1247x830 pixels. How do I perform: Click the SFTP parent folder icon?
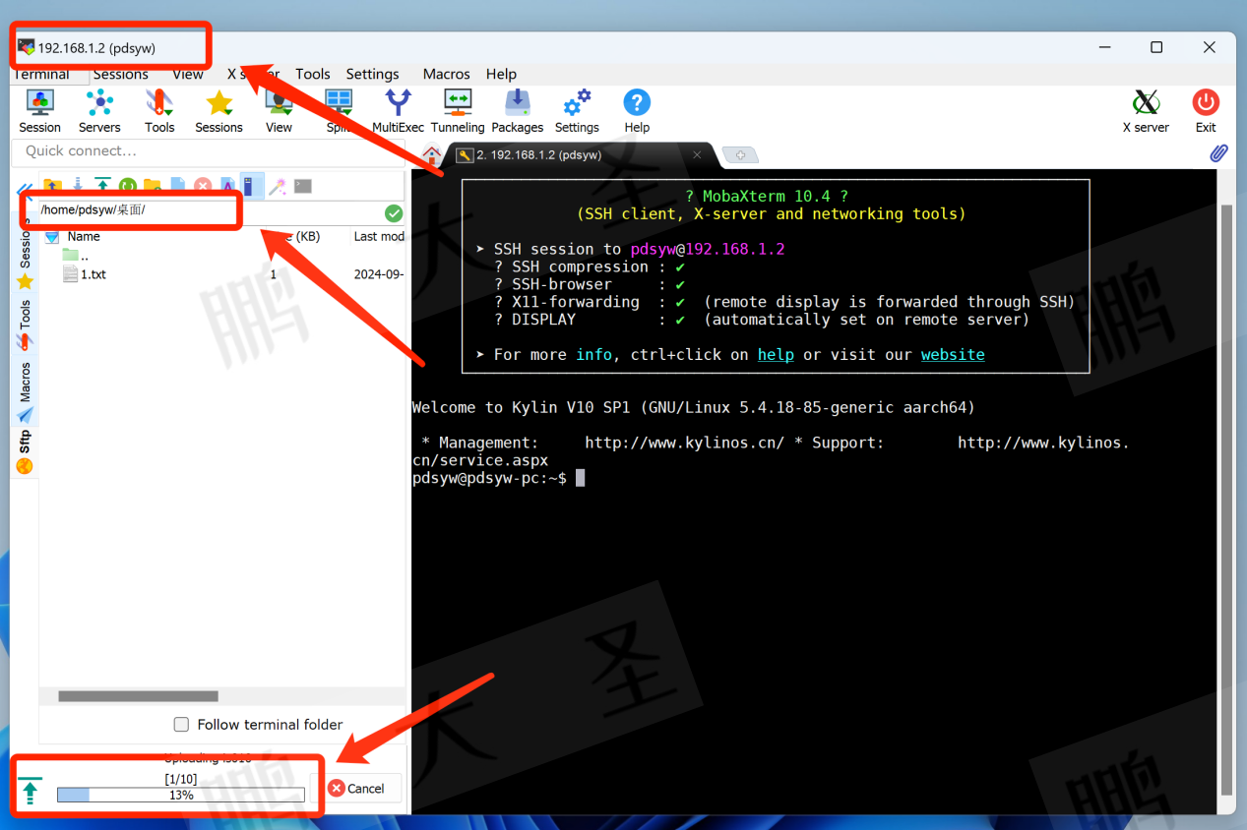53,186
